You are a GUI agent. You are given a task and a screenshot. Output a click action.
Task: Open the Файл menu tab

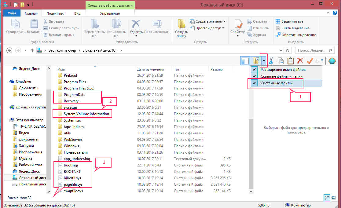pyautogui.click(x=12, y=13)
